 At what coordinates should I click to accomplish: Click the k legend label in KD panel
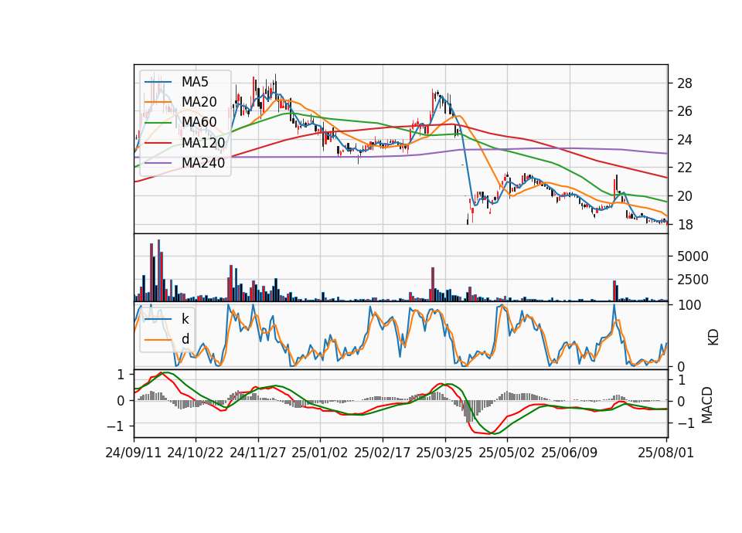[185, 319]
